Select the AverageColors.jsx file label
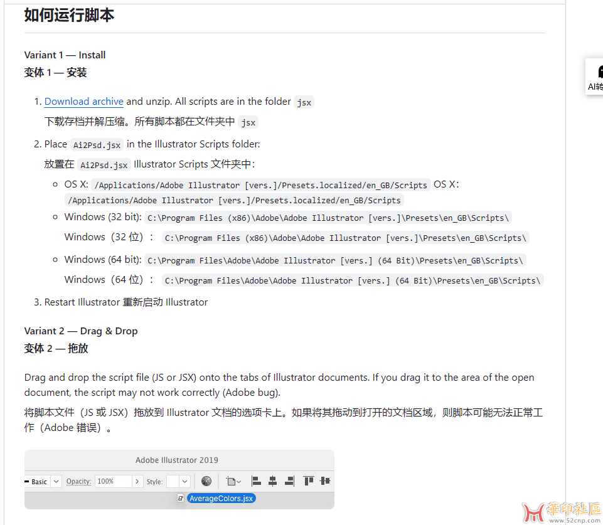The width and height of the screenshot is (603, 525). [x=221, y=498]
